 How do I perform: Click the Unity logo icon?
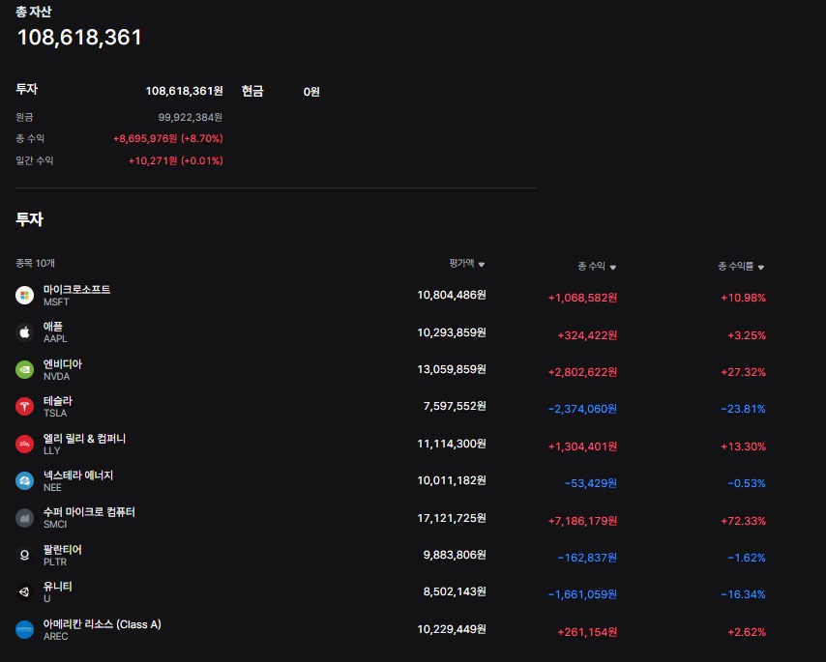(x=24, y=592)
